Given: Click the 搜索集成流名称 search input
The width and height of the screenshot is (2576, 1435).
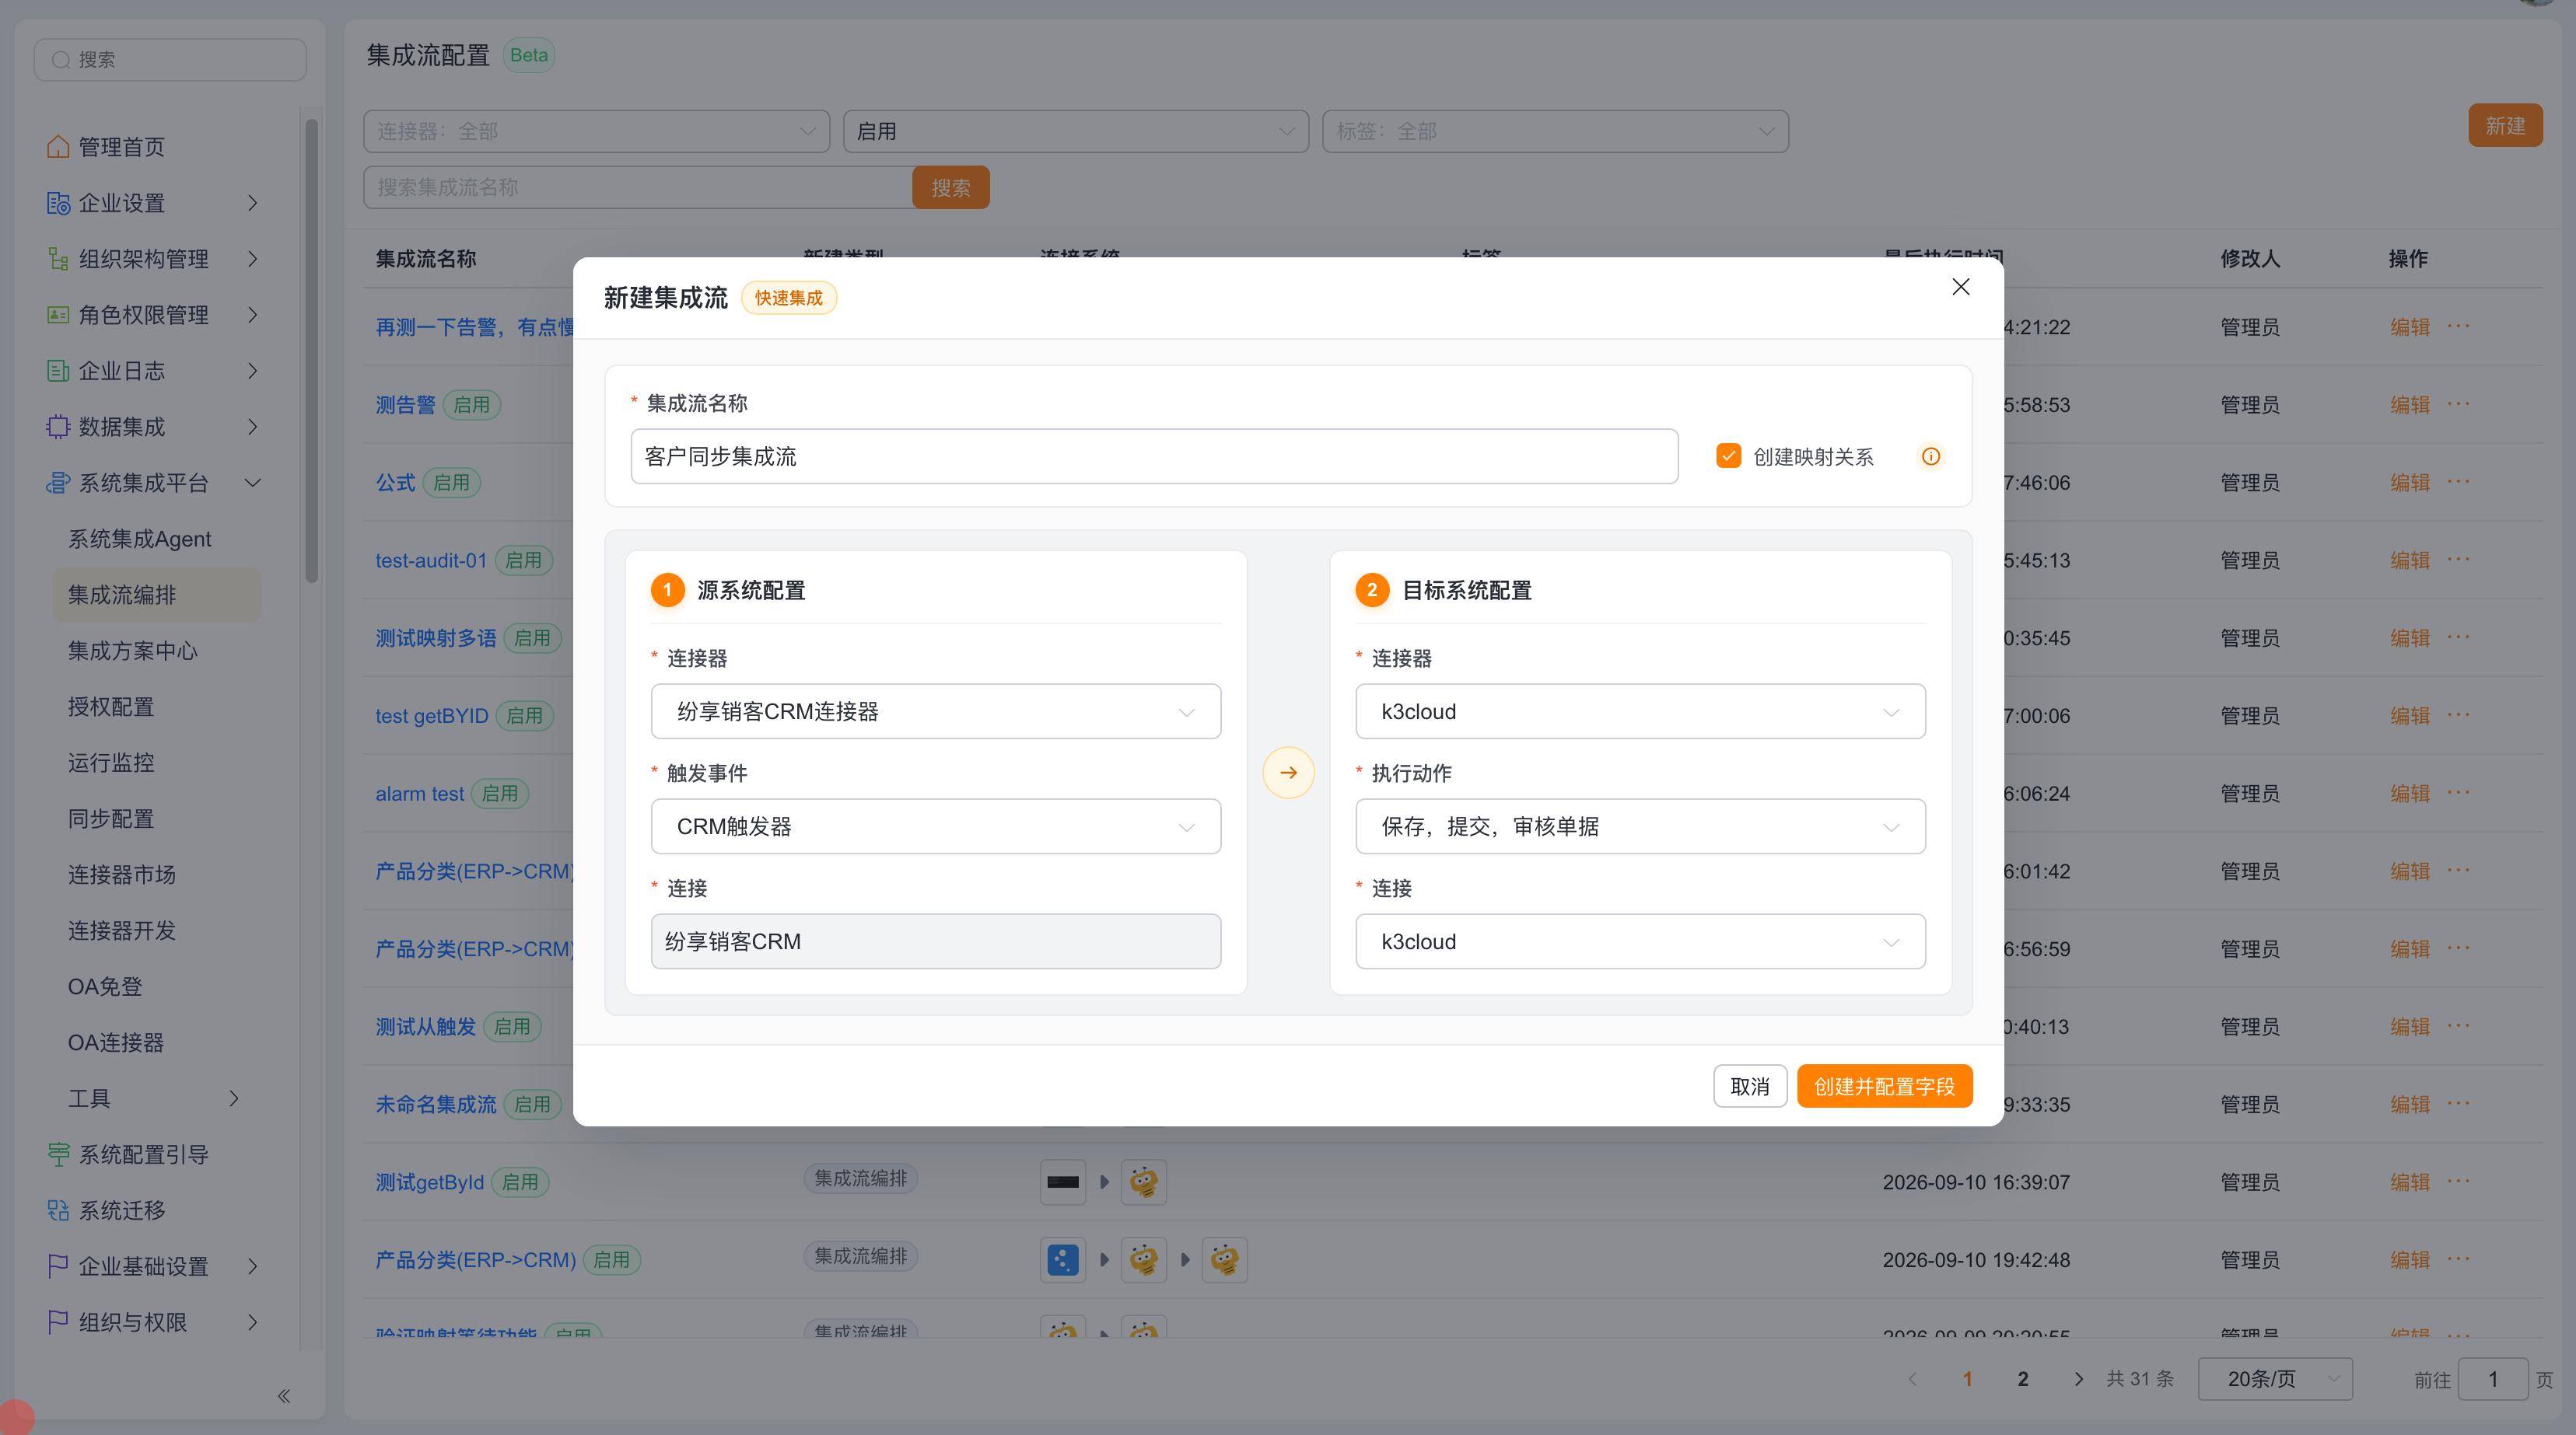Looking at the screenshot, I should [x=638, y=188].
